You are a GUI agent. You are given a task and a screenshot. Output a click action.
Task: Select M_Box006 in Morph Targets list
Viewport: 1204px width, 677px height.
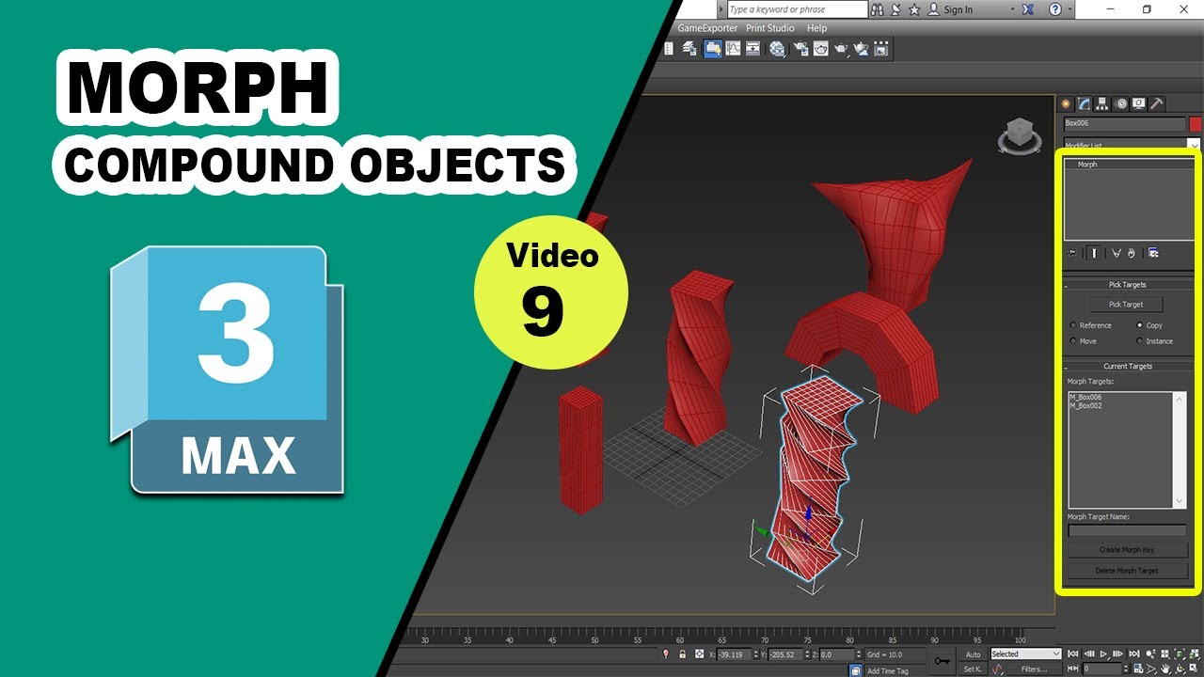click(1085, 397)
